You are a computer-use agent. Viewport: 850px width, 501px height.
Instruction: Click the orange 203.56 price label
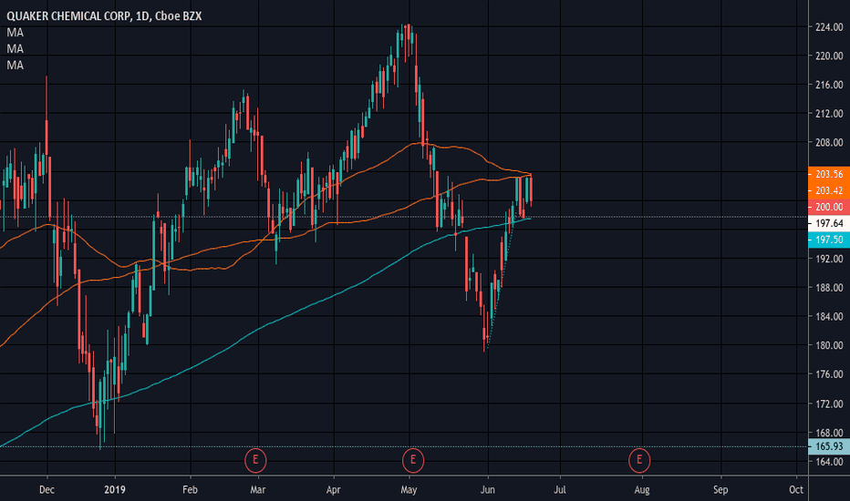tap(829, 174)
